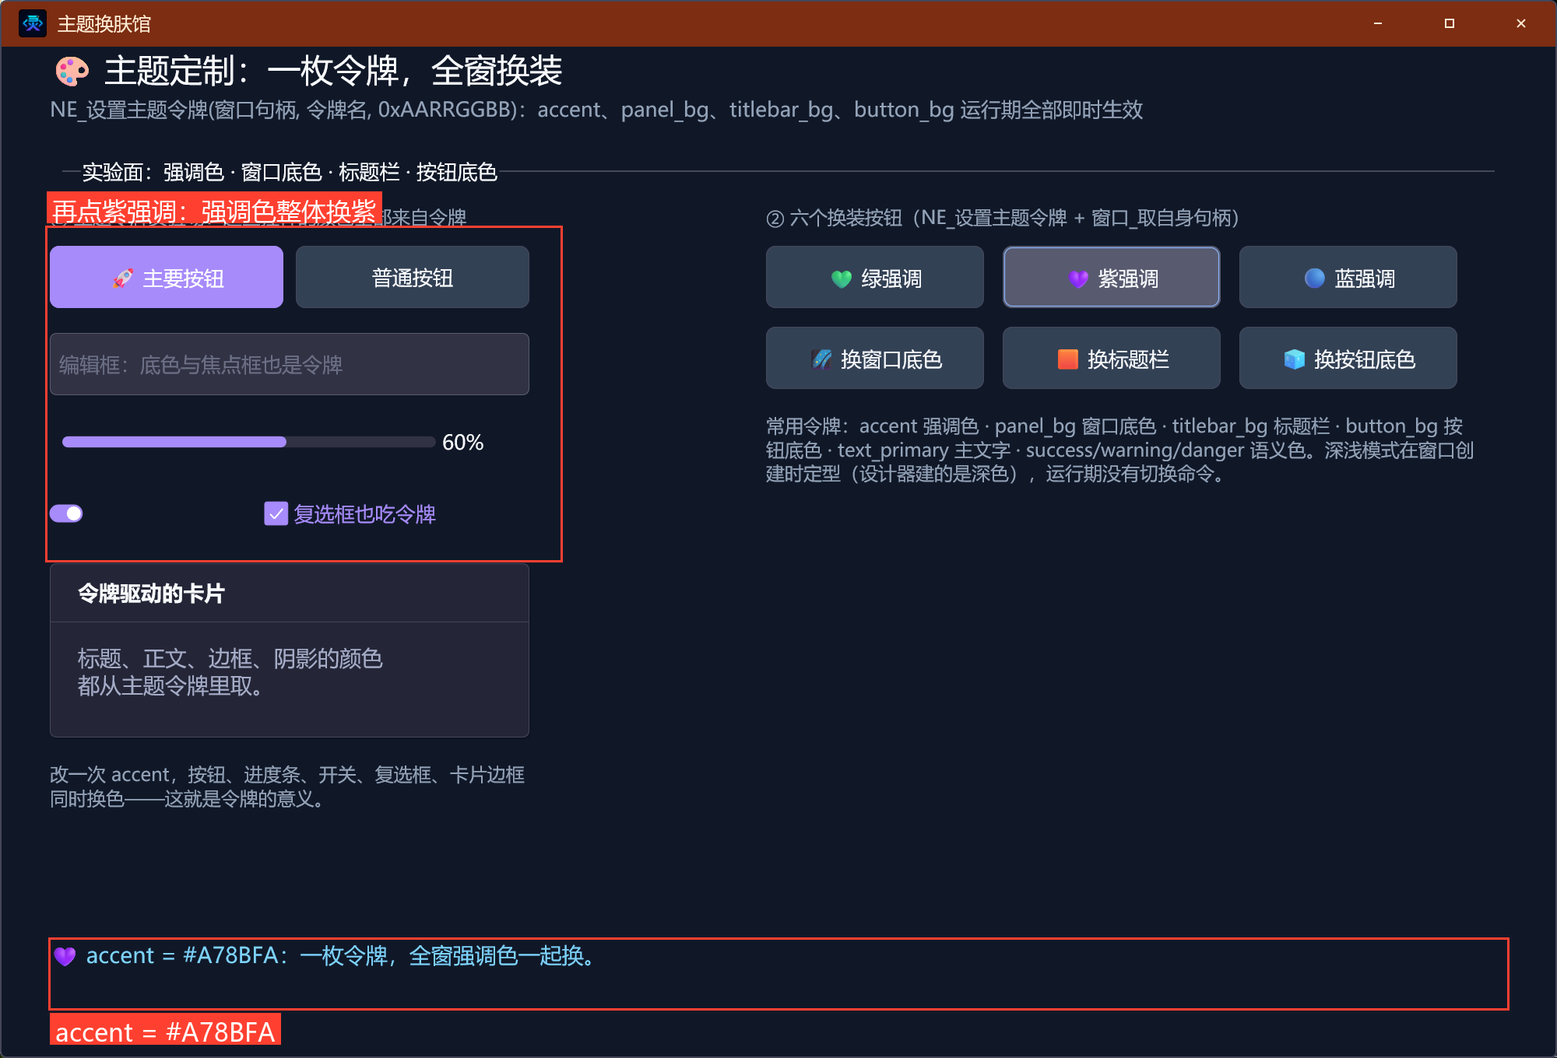Viewport: 1557px width, 1058px height.
Task: Apply the 紫强调 purple accent
Action: pos(1112,278)
